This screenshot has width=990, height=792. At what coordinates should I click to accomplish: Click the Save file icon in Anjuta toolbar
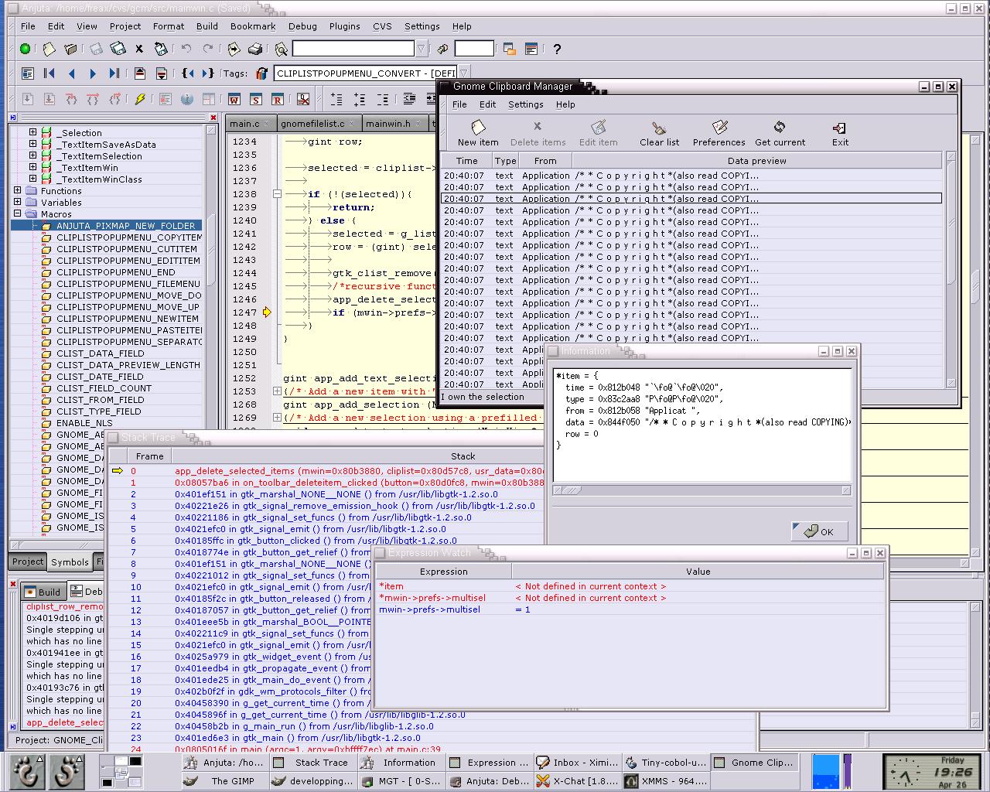[96, 48]
